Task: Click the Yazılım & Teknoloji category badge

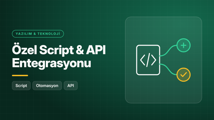Action: coord(38,34)
